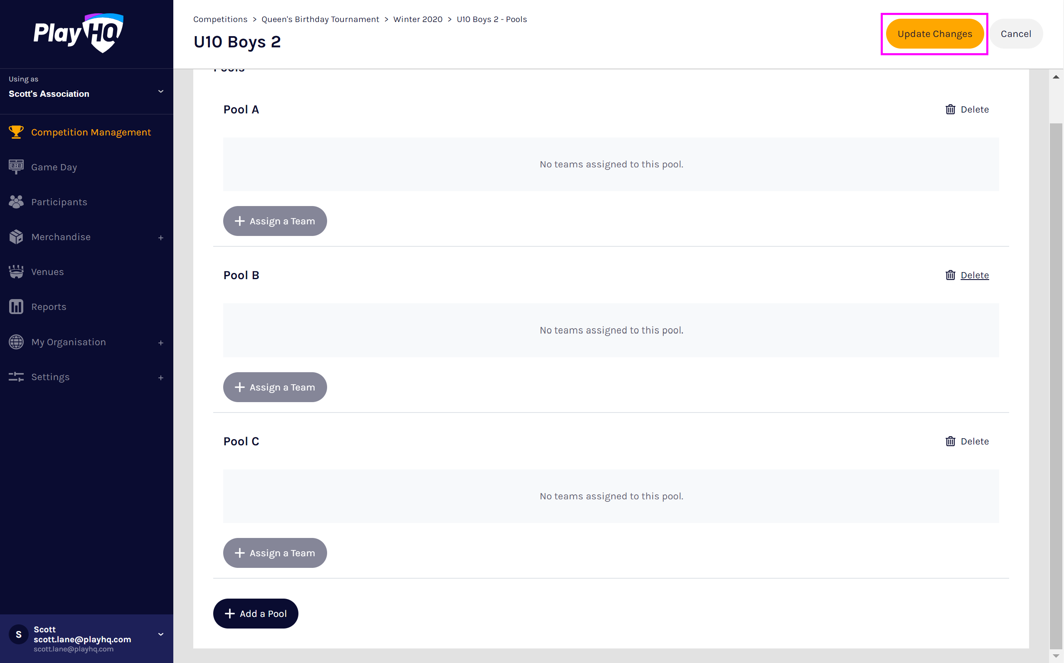This screenshot has width=1064, height=663.
Task: Click the Participants people icon
Action: pyautogui.click(x=16, y=202)
